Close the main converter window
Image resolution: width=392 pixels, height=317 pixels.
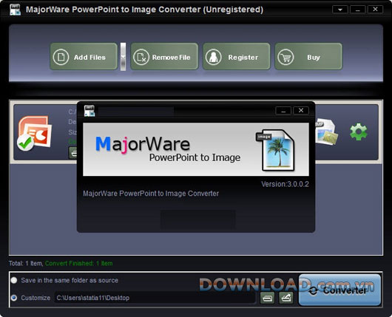(x=375, y=10)
